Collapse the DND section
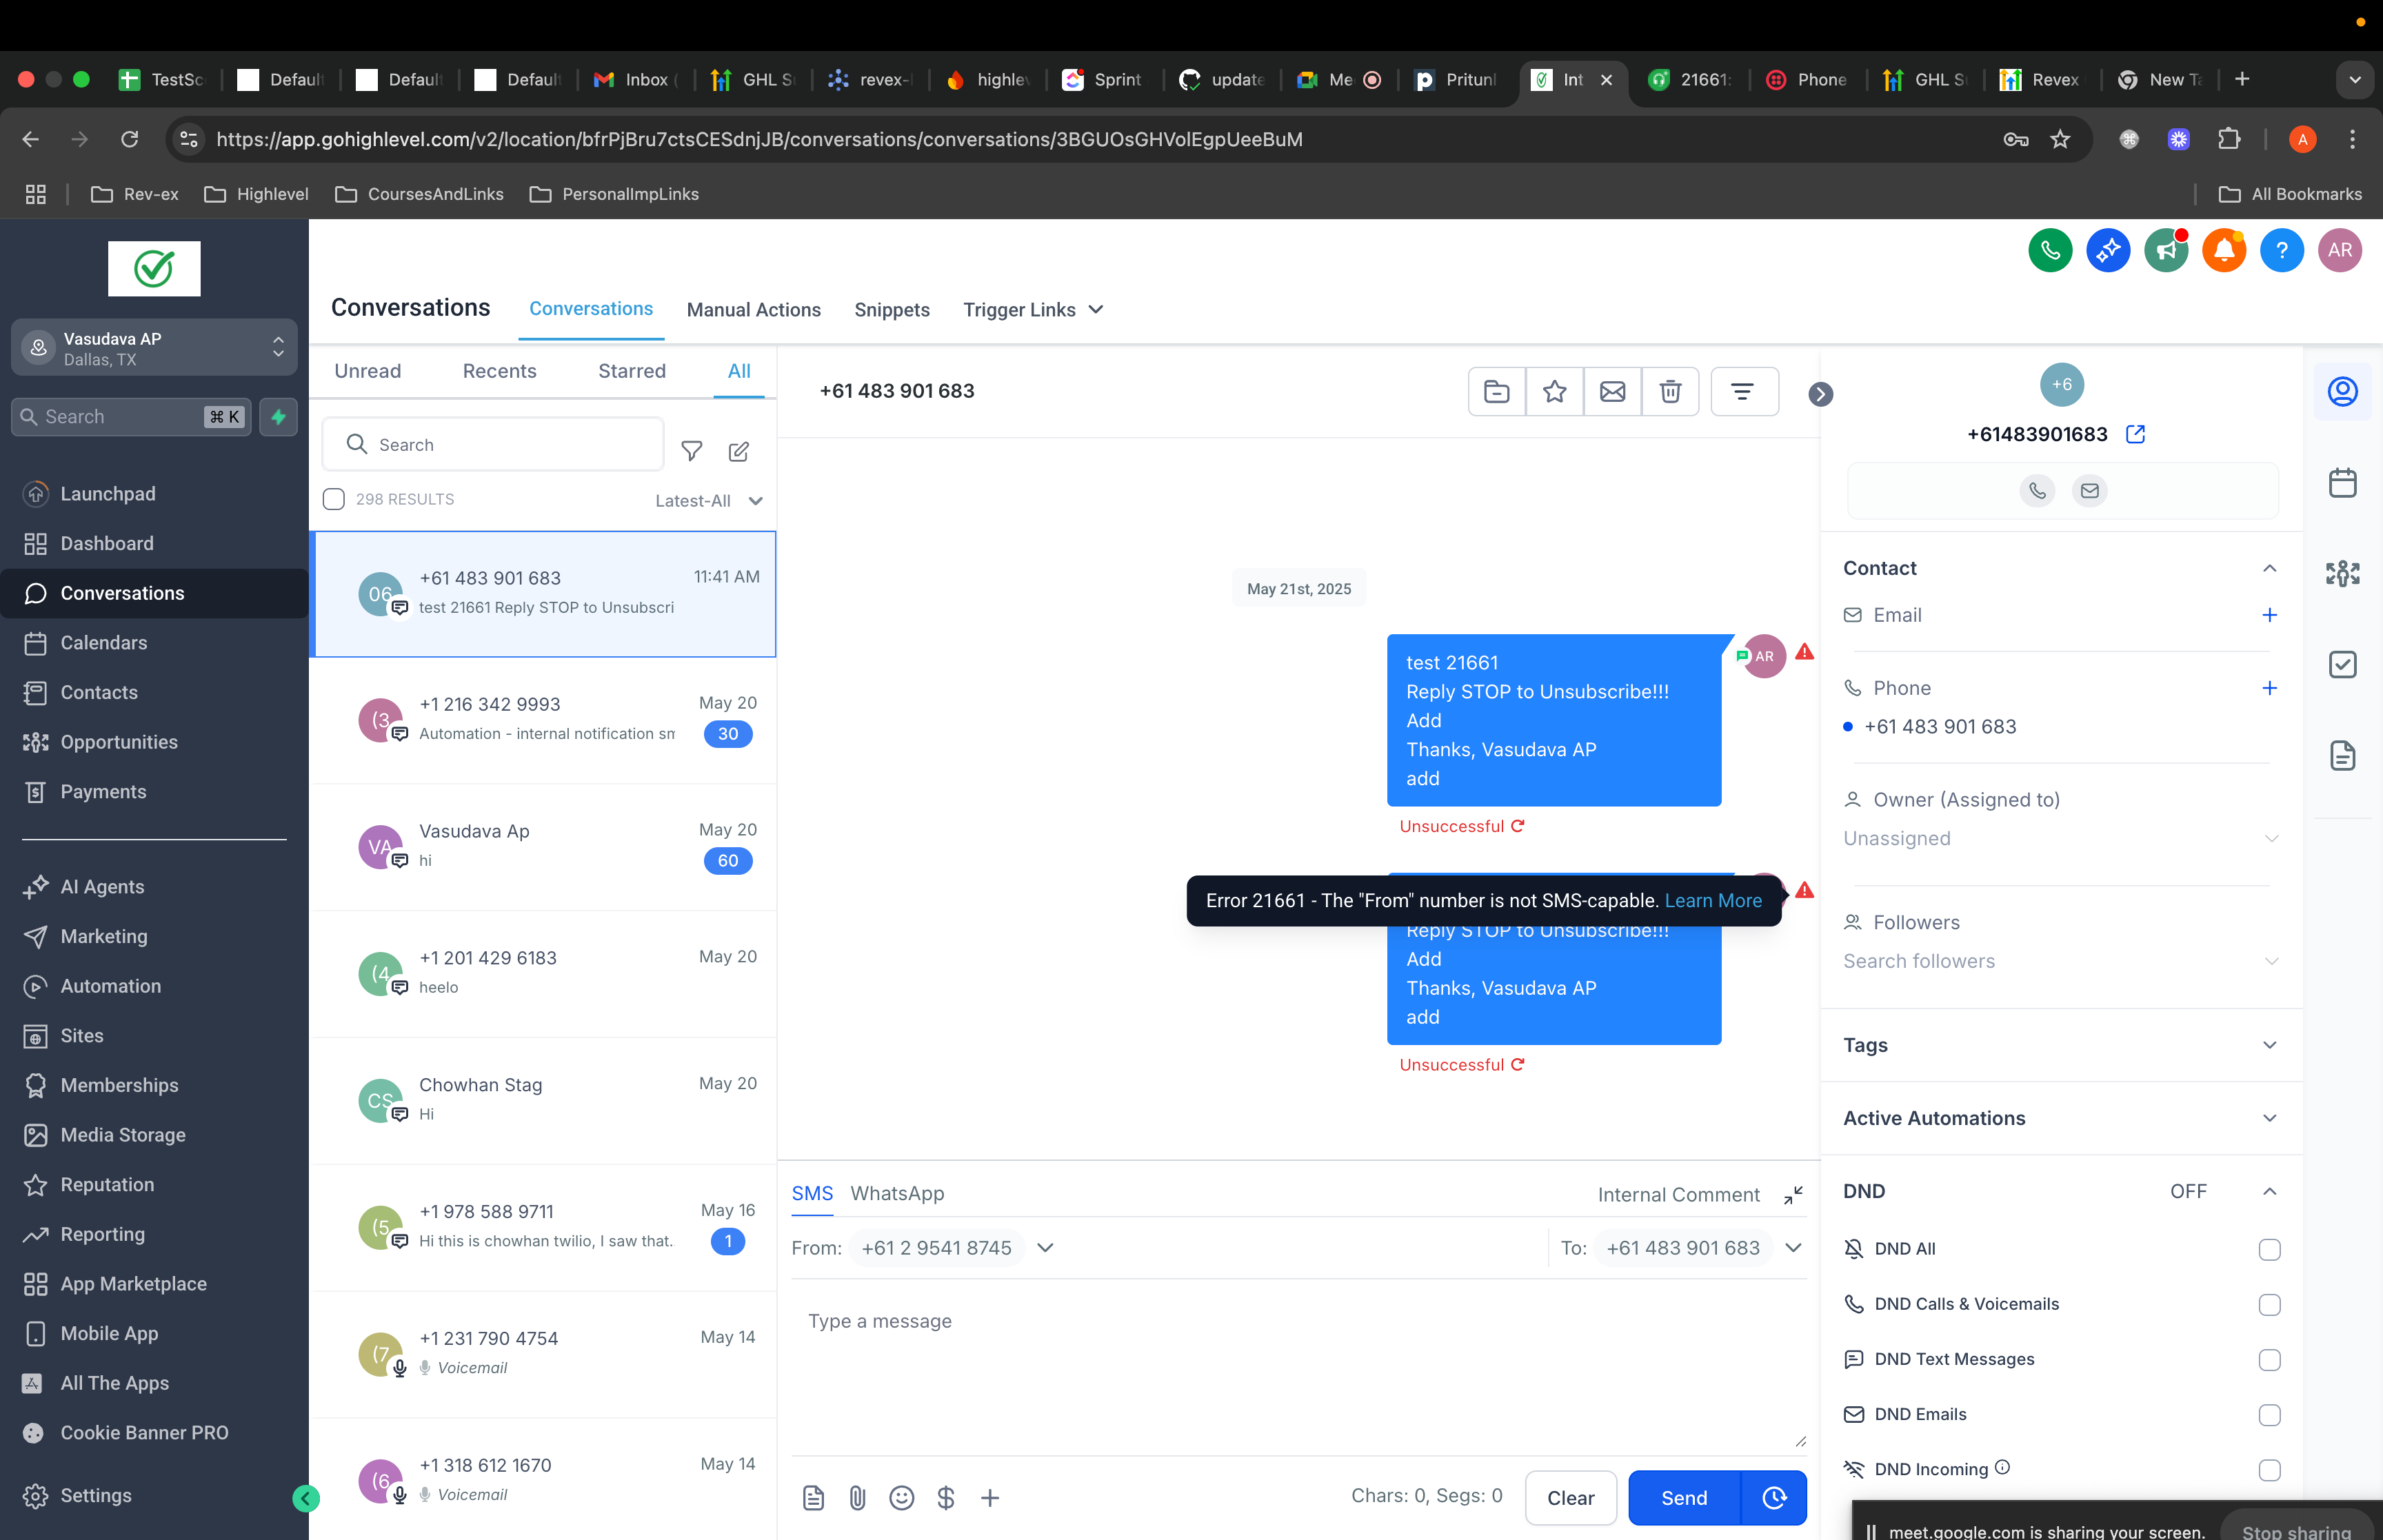 [x=2269, y=1191]
